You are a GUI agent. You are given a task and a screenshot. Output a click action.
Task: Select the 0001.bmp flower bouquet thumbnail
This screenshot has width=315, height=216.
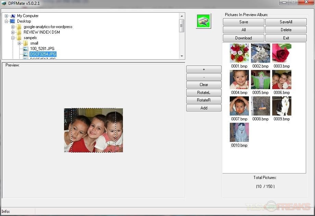click(239, 53)
